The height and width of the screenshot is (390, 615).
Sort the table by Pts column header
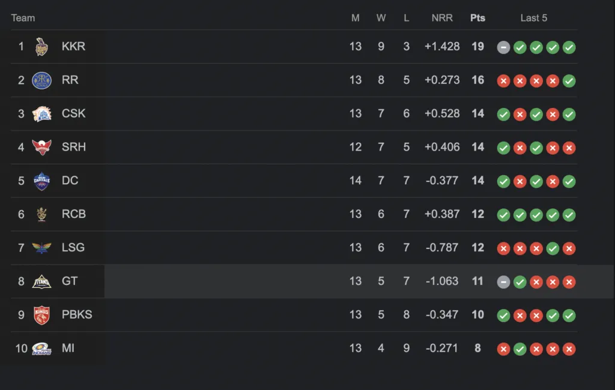477,18
